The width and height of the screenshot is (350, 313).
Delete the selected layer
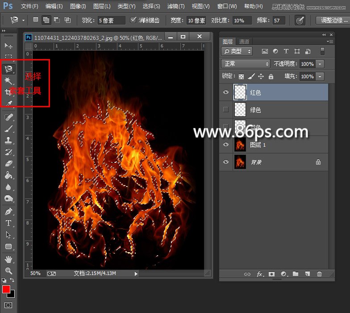320,274
